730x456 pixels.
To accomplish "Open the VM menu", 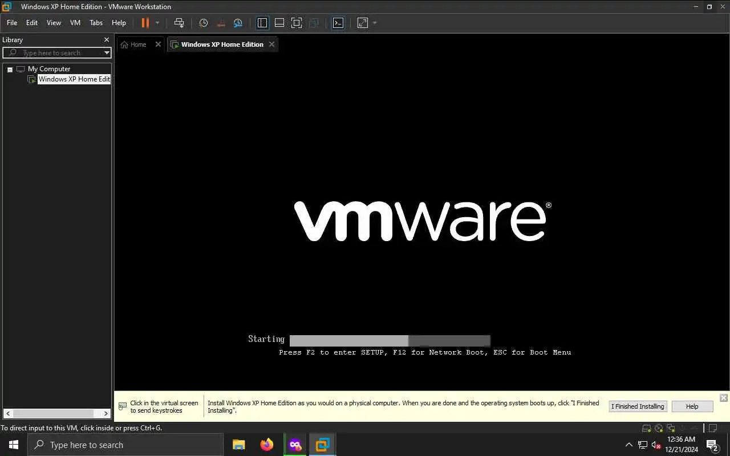I will tap(75, 23).
